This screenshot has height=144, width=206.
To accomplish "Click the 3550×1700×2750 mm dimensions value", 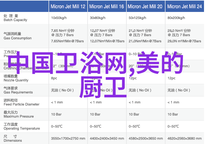I will tap(68, 139).
